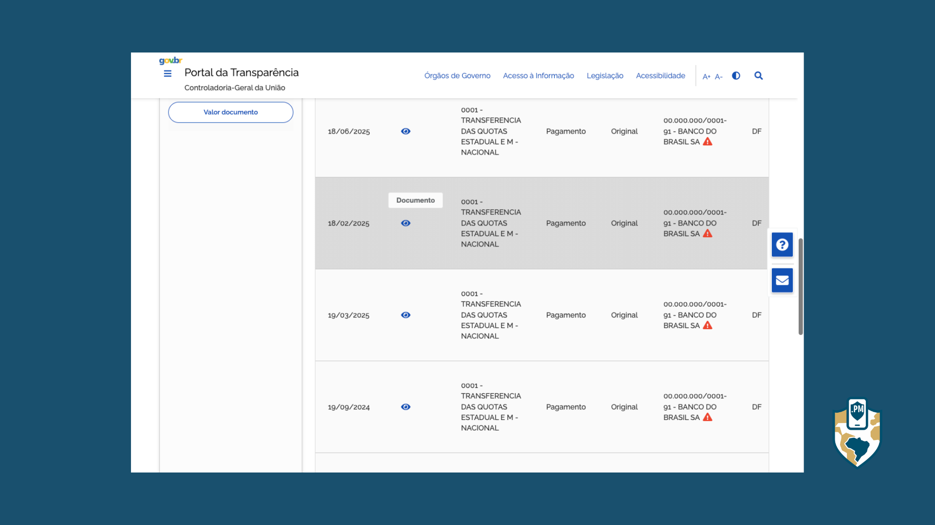
Task: Click the Valor documento filter button
Action: click(230, 112)
